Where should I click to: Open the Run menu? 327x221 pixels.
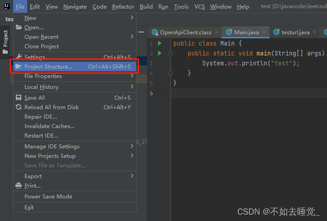click(163, 7)
